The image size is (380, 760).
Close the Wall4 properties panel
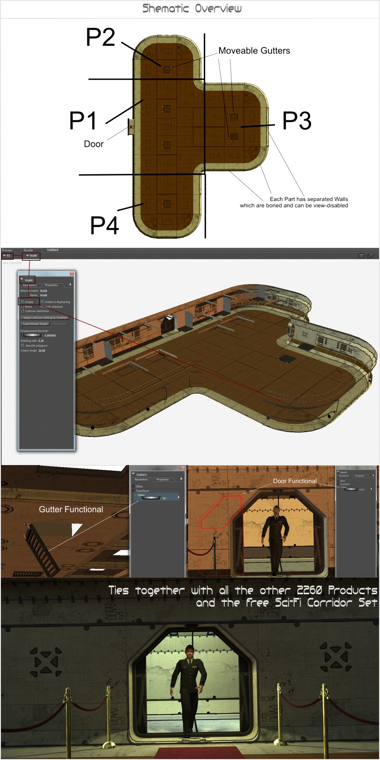pos(72,274)
